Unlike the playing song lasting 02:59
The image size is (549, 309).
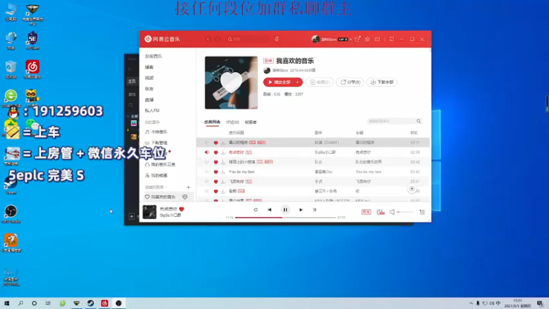pos(215,152)
